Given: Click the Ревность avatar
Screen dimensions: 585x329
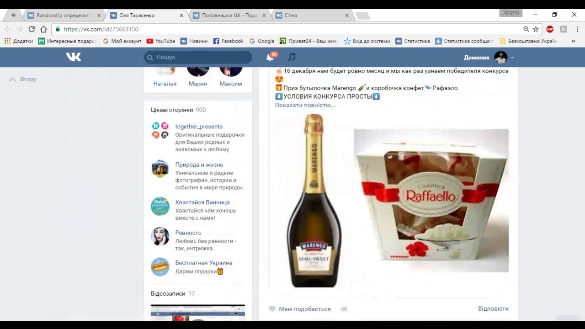Looking at the screenshot, I should click(160, 236).
